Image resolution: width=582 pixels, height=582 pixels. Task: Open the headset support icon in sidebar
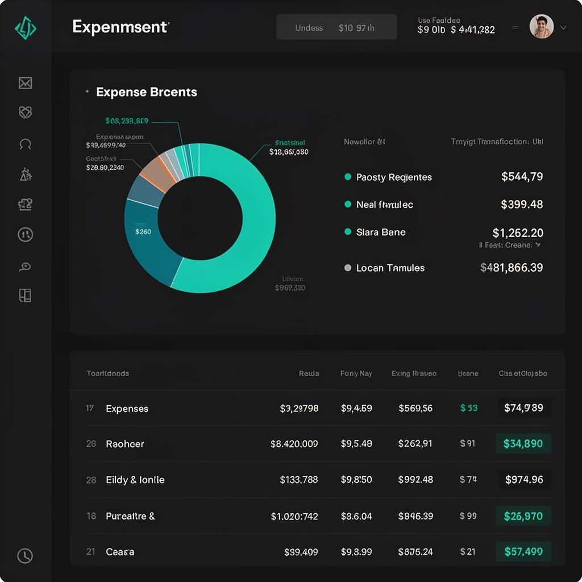point(25,144)
